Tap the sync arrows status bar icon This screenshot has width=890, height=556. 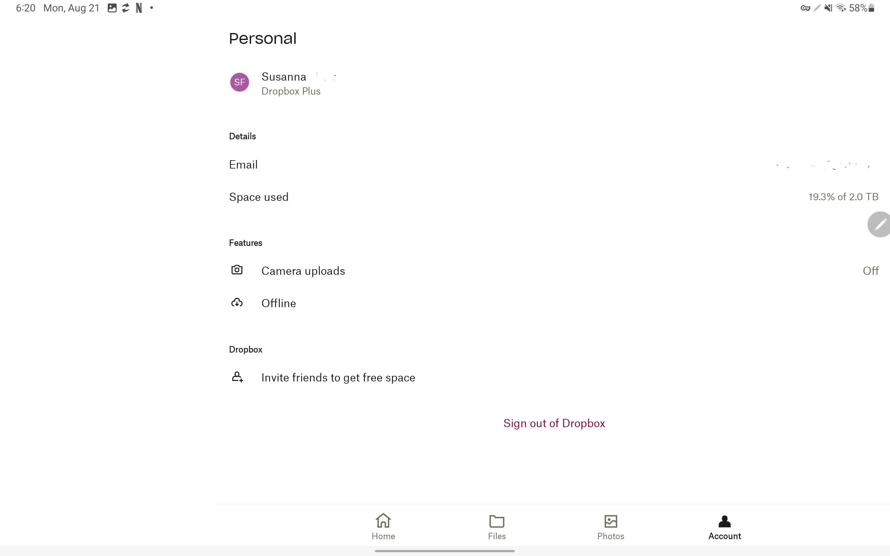pyautogui.click(x=126, y=8)
